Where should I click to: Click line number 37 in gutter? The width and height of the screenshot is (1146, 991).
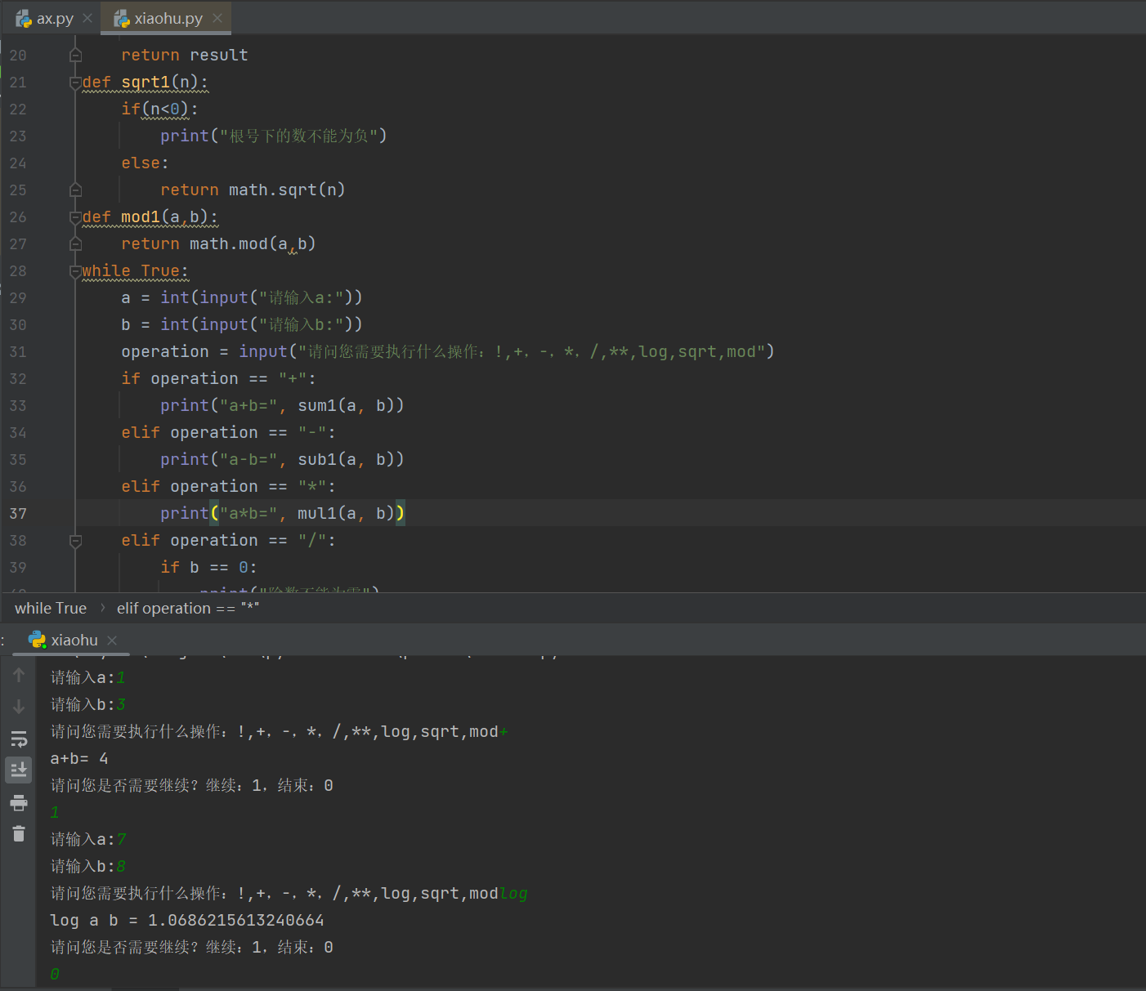tap(18, 513)
